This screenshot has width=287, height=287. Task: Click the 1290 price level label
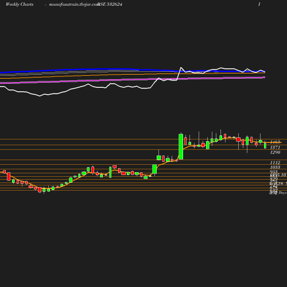(x=275, y=152)
